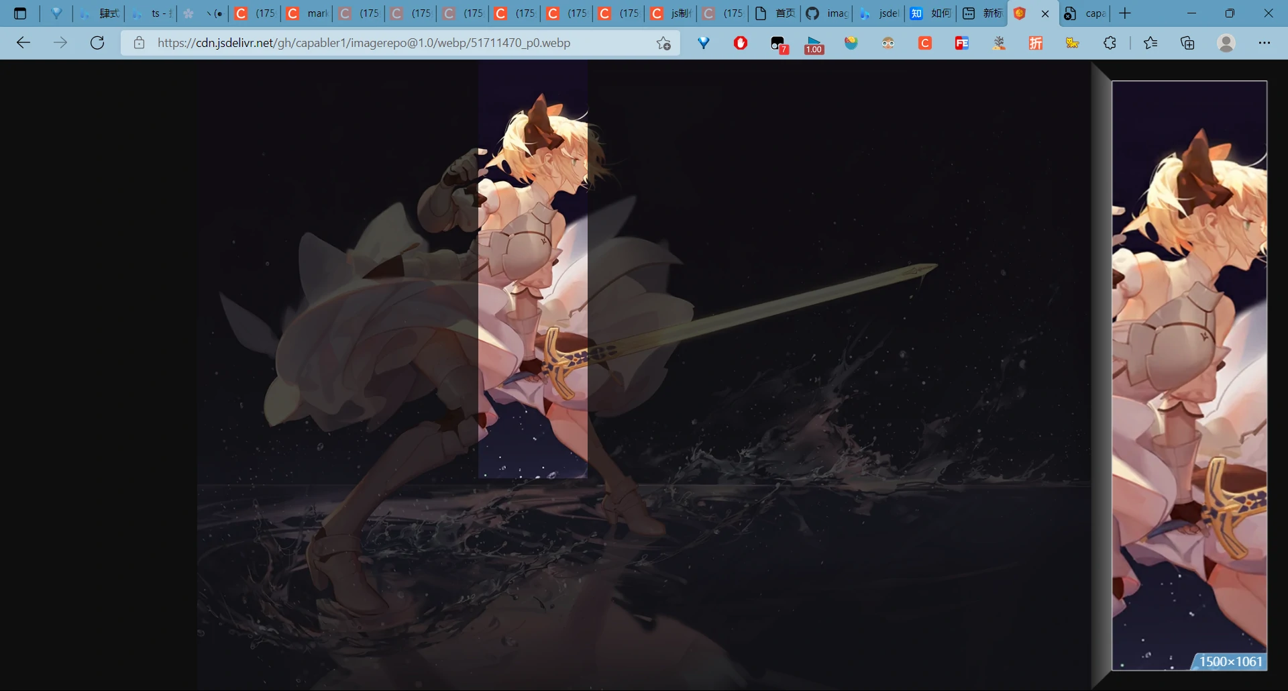Add this page to favorites
Viewport: 1288px width, 691px height.
click(663, 43)
